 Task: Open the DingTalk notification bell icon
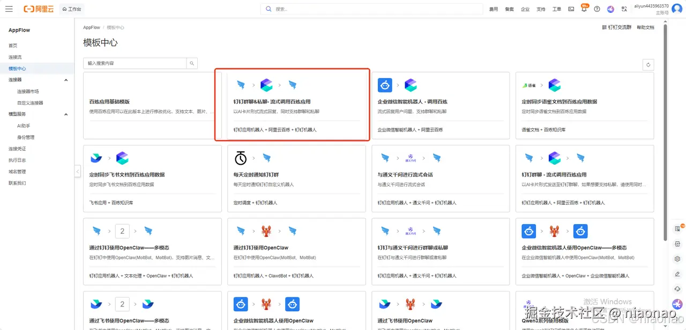pos(584,9)
